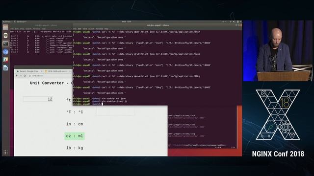
Task: Open the LibreOffice Writer icon in the dock
Action: tap(5, 68)
